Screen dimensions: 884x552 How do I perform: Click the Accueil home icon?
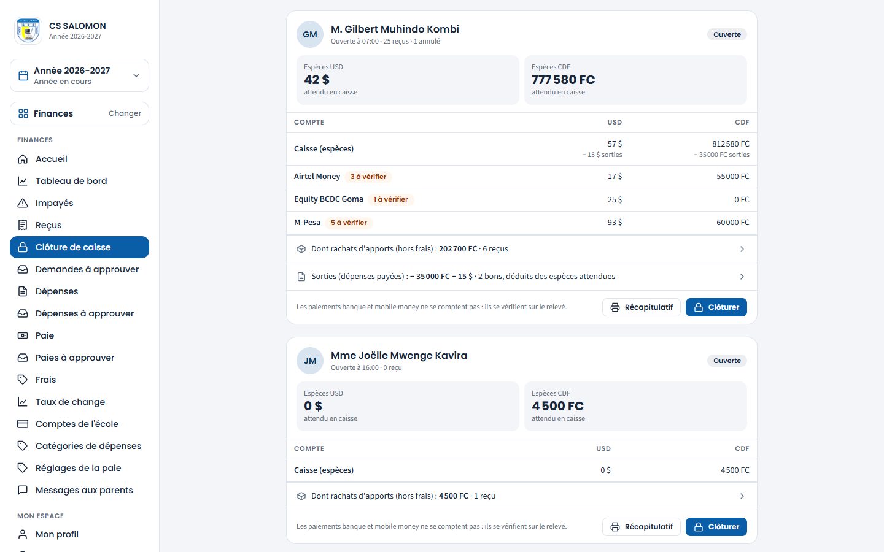click(23, 159)
